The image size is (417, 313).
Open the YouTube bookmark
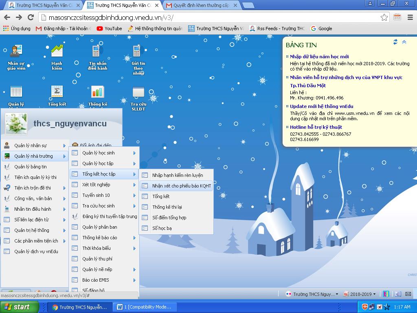(x=109, y=29)
